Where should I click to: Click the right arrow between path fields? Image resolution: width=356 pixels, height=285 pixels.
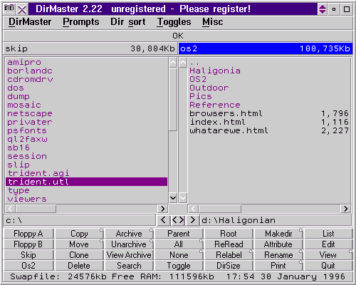point(192,220)
